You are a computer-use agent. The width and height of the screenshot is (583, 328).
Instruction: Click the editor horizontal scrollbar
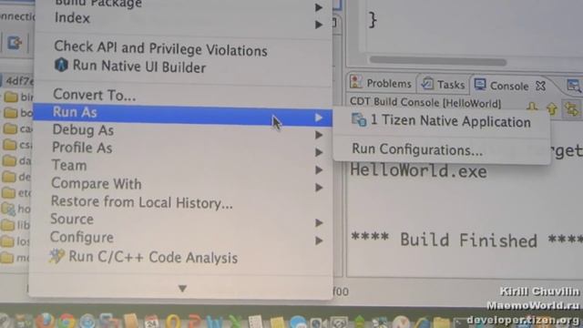click(437, 61)
